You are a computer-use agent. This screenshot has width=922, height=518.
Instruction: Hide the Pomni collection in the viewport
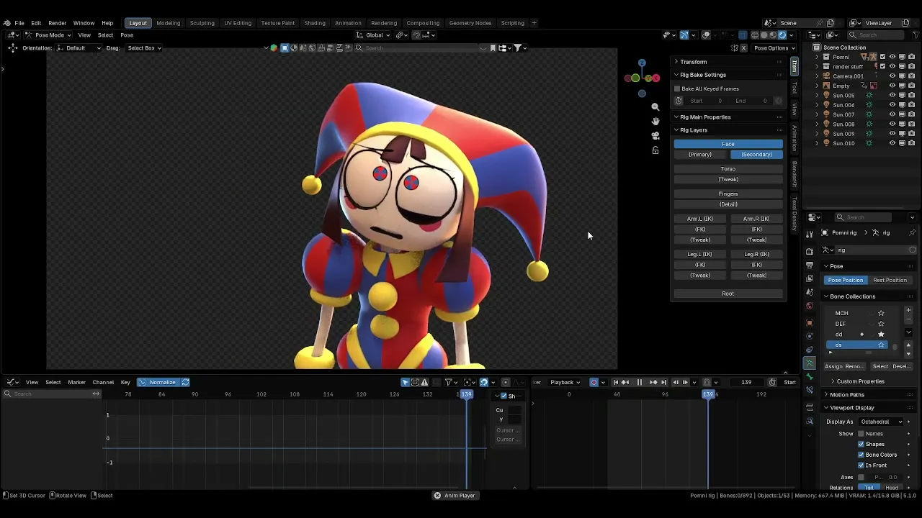tap(892, 57)
